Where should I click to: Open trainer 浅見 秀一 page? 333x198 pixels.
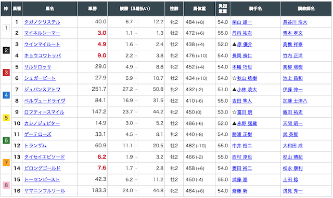(x=292, y=191)
